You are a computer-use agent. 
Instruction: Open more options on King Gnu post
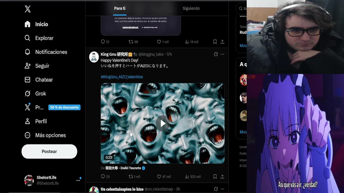222,54
